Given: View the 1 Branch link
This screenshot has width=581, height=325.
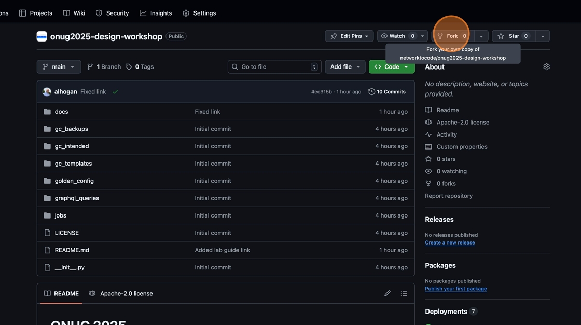Looking at the screenshot, I should click(x=104, y=67).
